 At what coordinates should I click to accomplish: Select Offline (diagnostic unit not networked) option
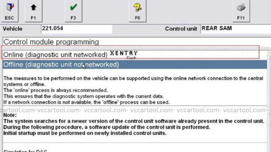click(x=135, y=65)
